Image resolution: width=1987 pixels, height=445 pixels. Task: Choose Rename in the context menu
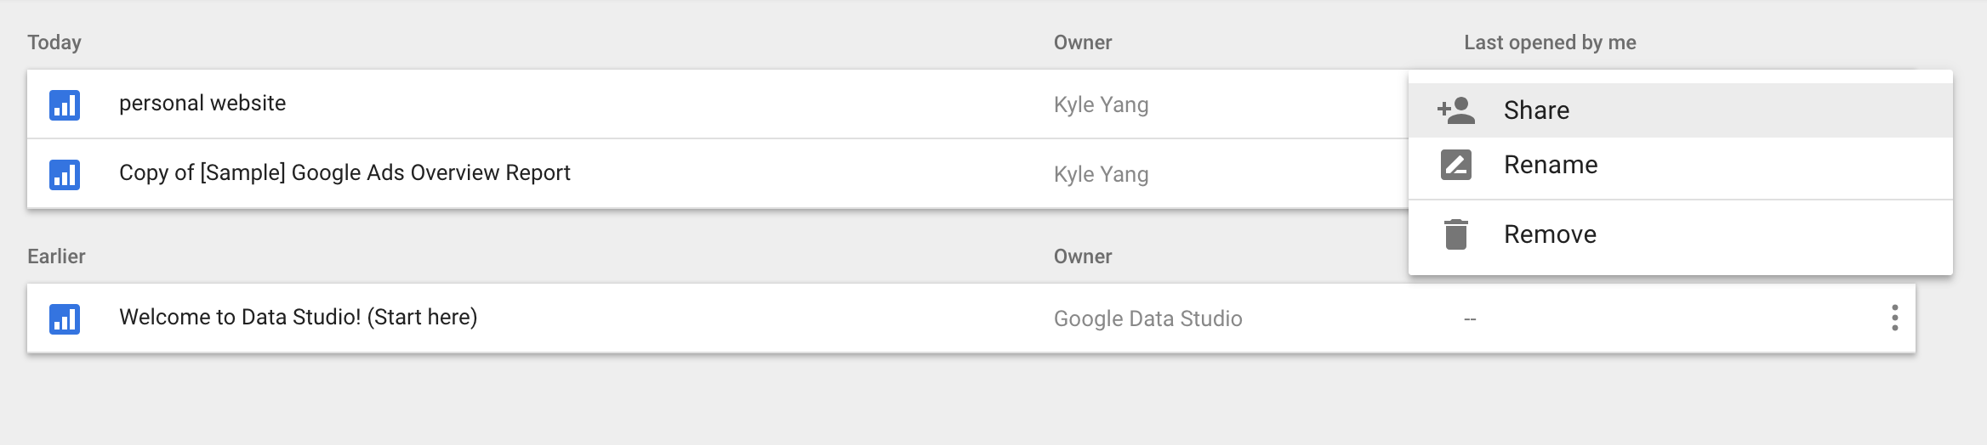pos(1550,165)
